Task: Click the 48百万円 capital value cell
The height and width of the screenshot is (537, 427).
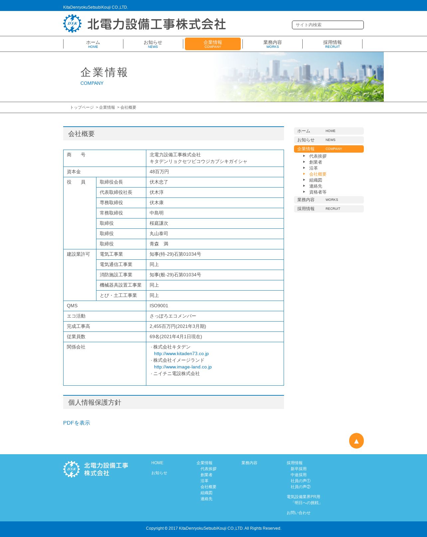Action: pos(215,172)
